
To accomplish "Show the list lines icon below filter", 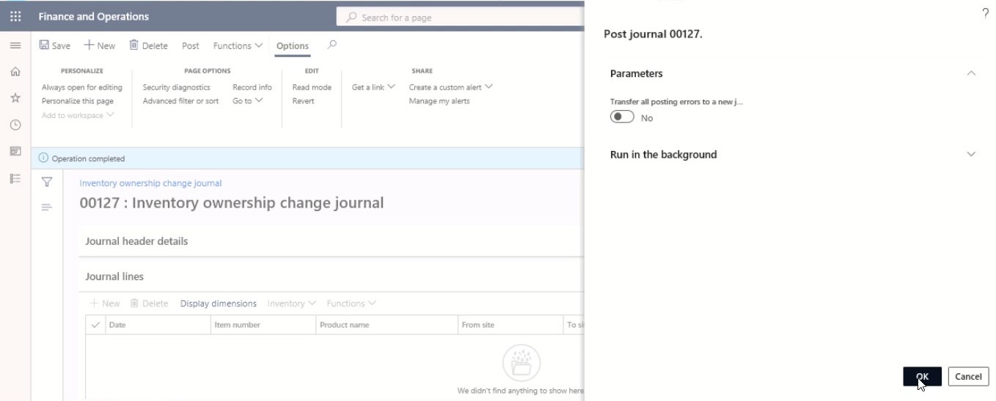I will (x=47, y=207).
